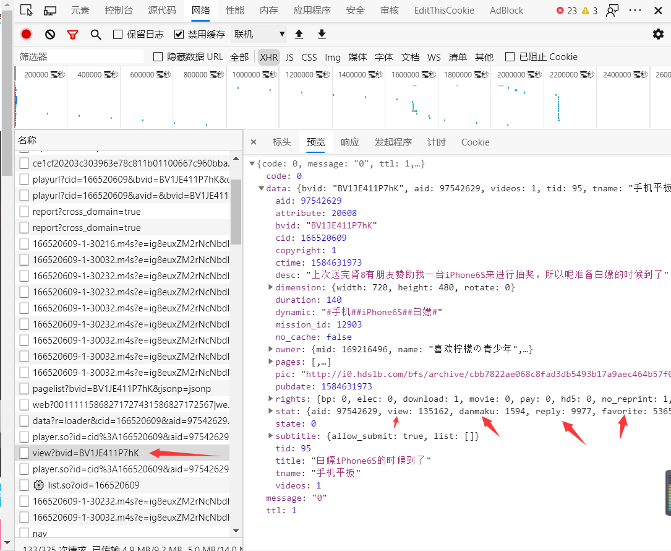
Task: Click the import HAR upload arrow icon
Action: (x=299, y=34)
